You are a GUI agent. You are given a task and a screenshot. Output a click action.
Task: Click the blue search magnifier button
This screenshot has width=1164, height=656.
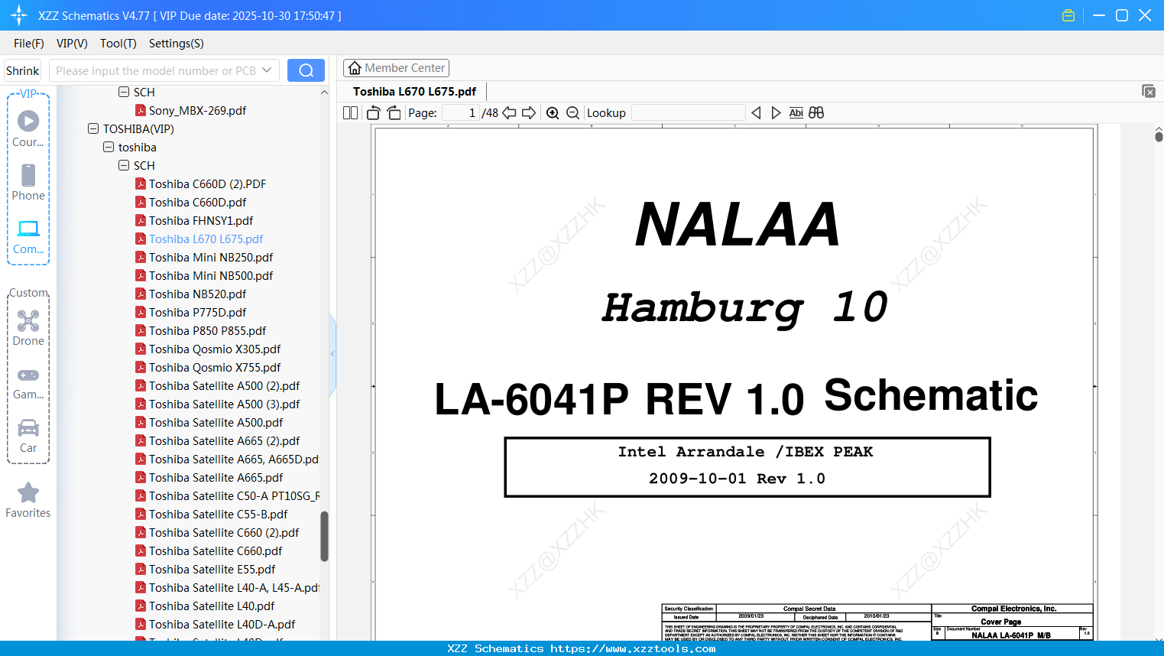(x=306, y=70)
